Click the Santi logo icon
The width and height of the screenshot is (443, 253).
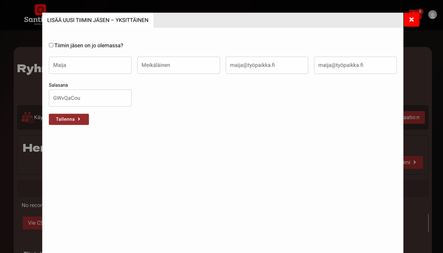(x=40, y=9)
